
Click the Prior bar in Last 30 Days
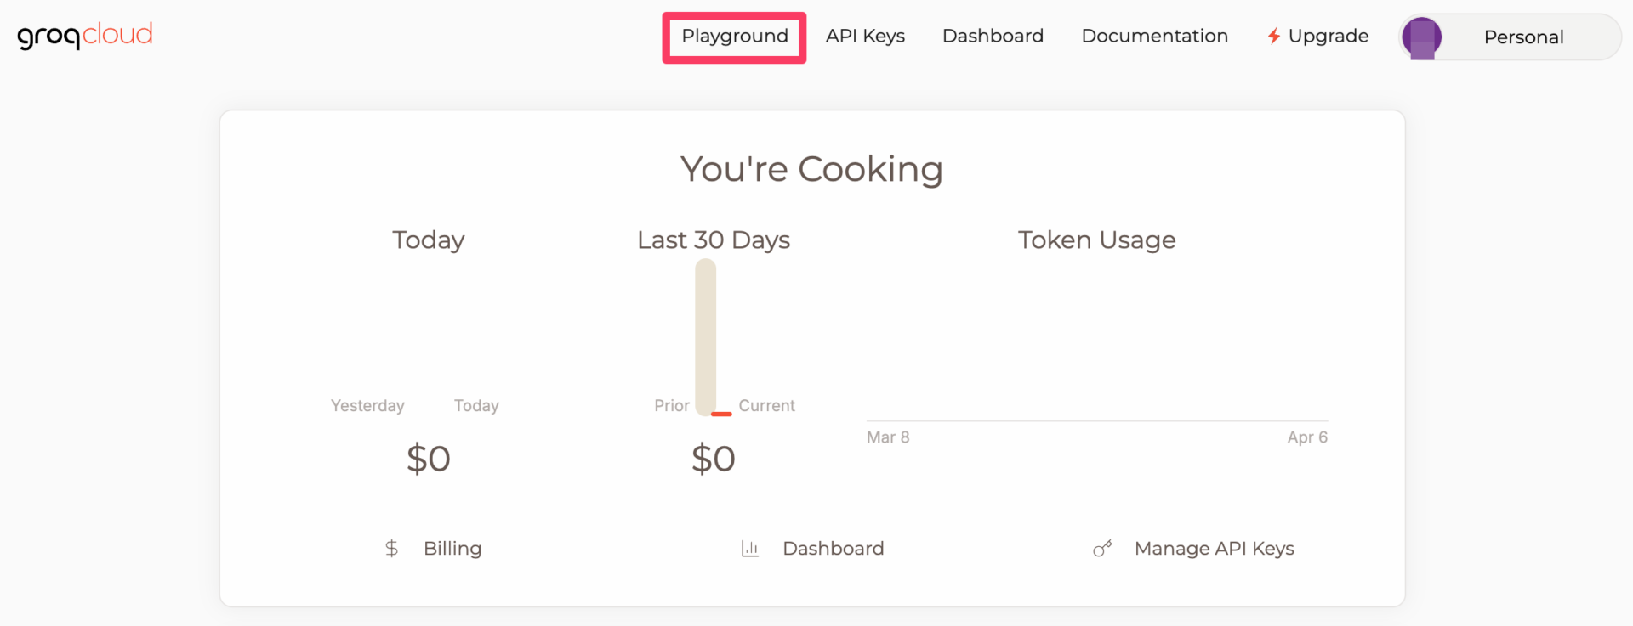pos(705,336)
